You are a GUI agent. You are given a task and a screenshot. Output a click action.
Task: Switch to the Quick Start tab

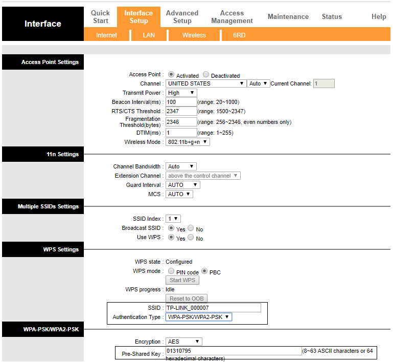100,17
